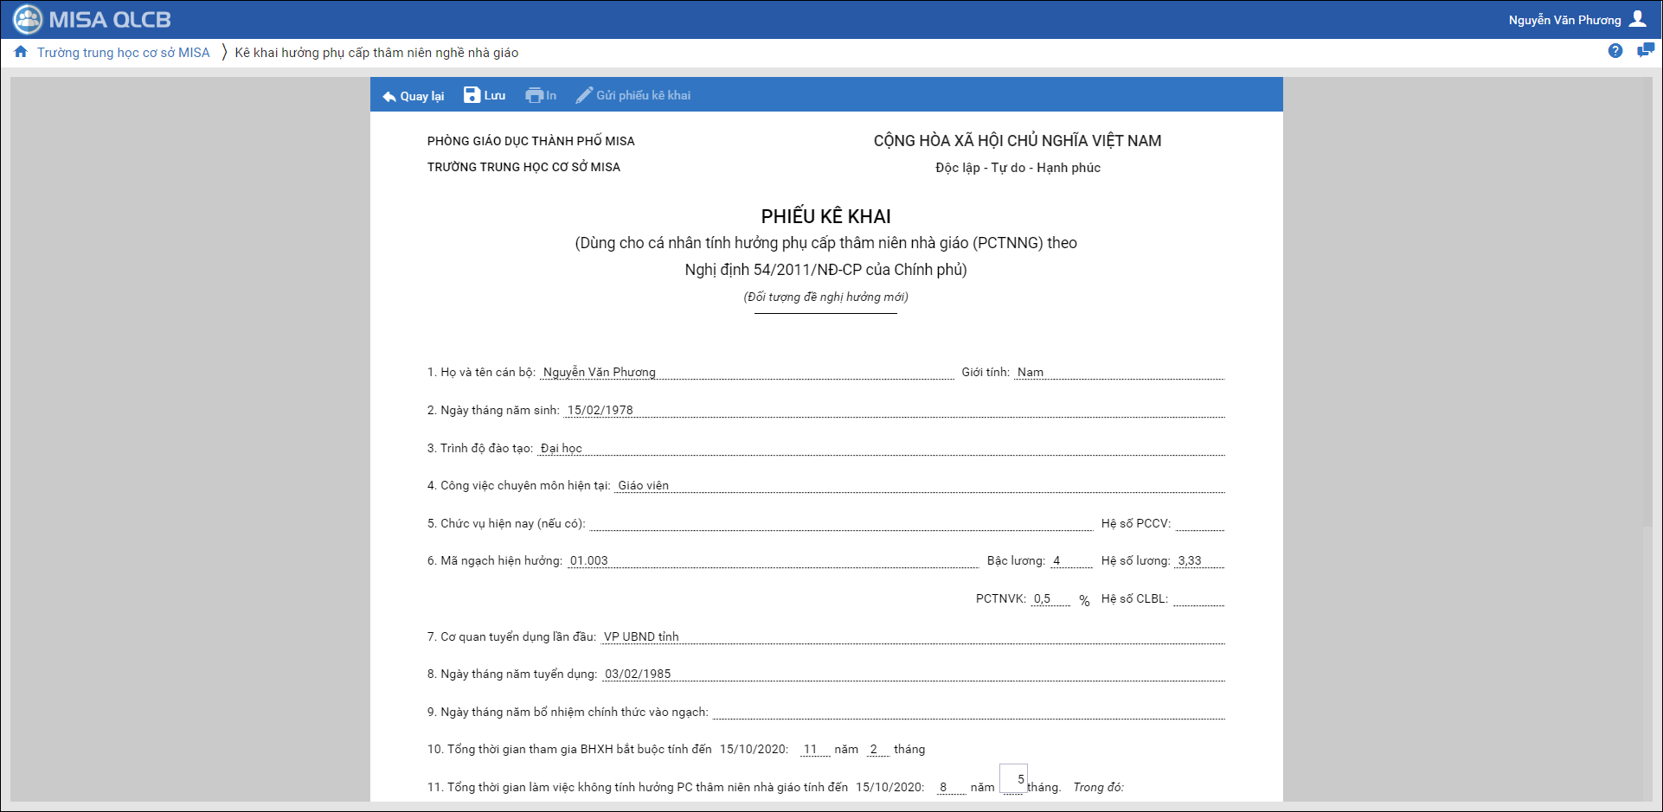1663x812 pixels.
Task: Print the form using In
Action: pyautogui.click(x=541, y=95)
